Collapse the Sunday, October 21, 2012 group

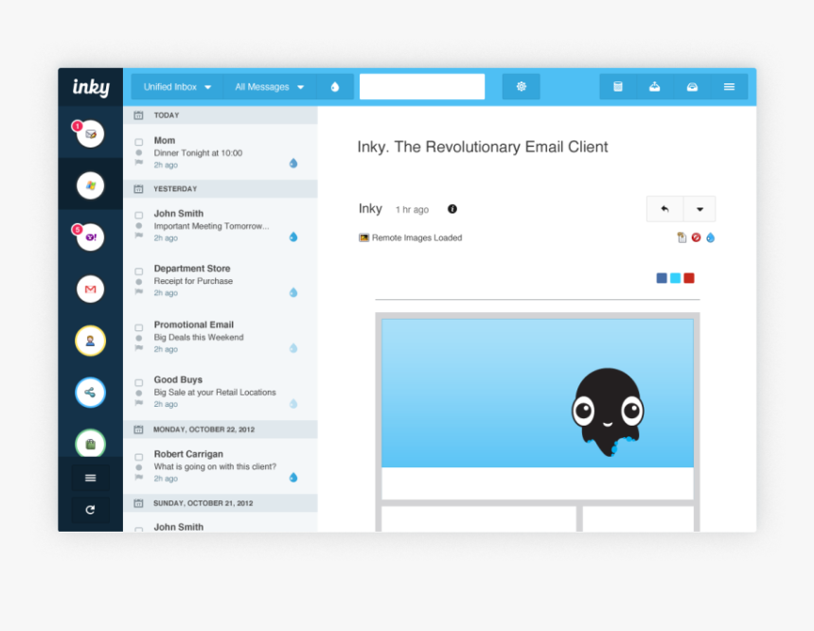click(221, 503)
